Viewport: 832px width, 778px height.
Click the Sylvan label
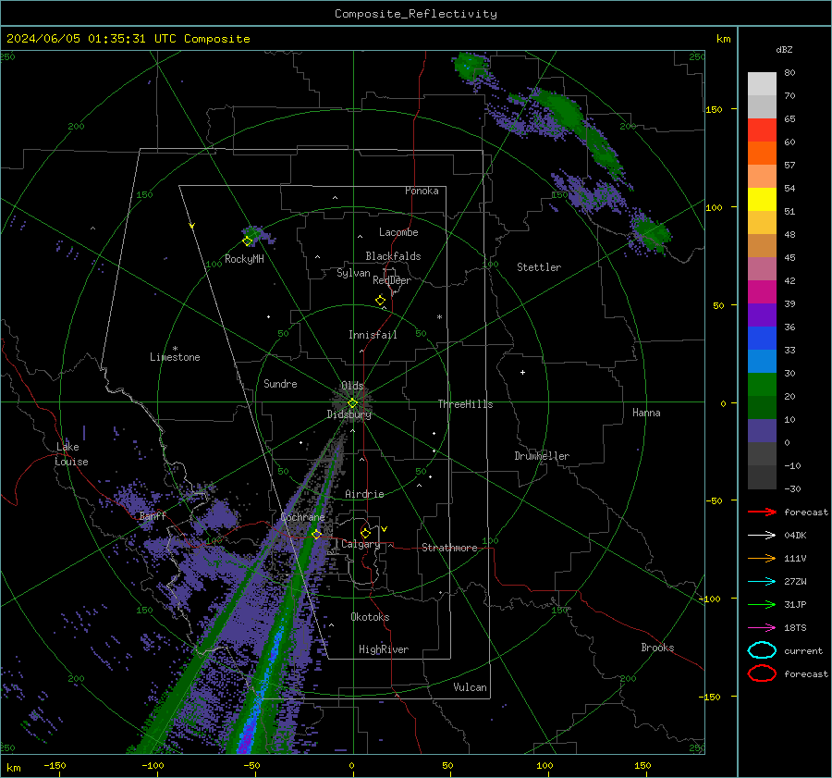tap(353, 273)
